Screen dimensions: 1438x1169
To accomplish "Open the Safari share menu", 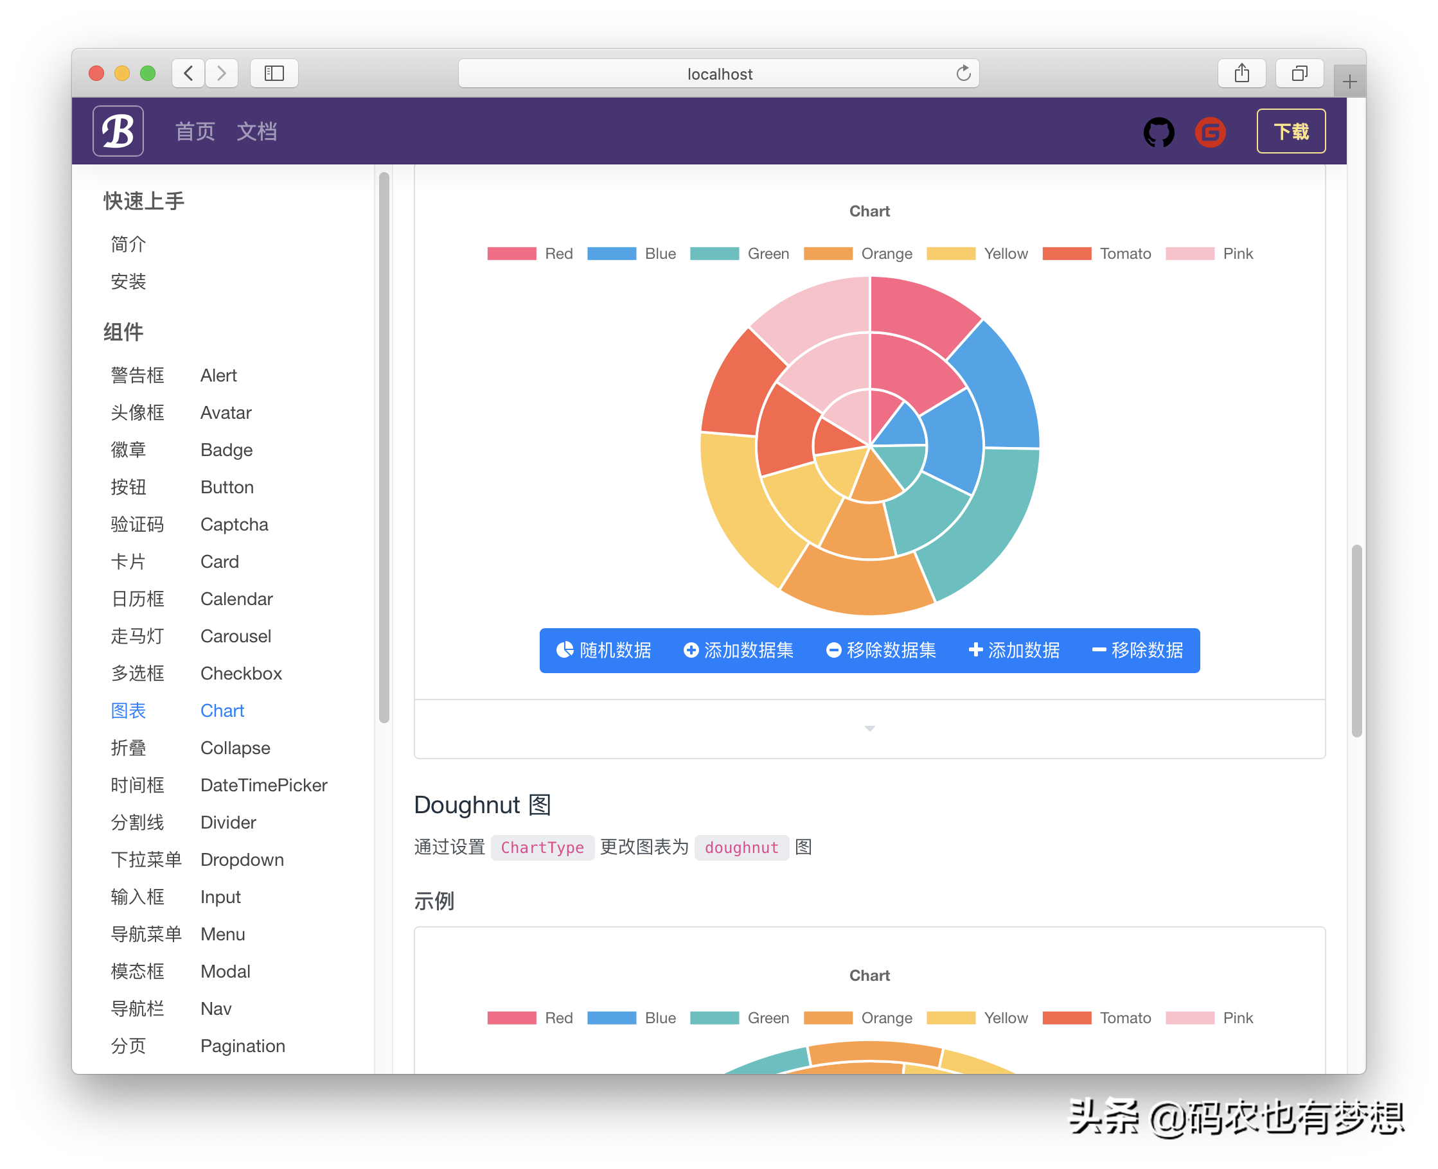I will point(1241,73).
